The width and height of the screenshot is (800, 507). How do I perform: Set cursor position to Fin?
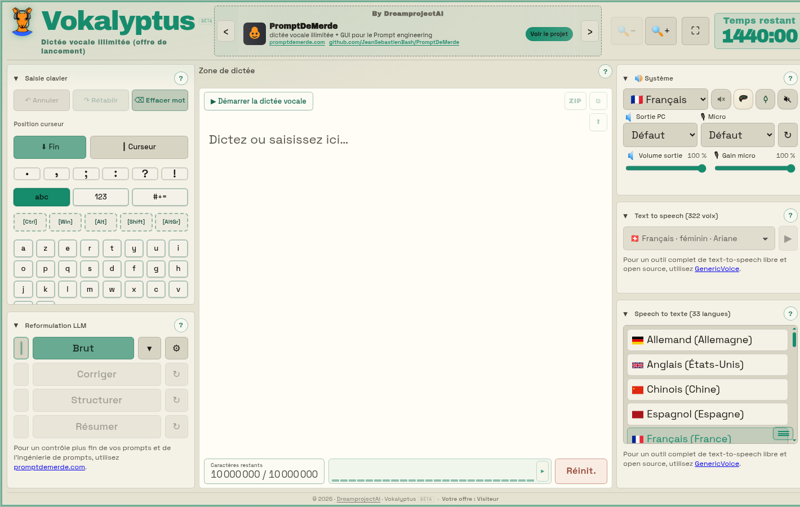[50, 147]
